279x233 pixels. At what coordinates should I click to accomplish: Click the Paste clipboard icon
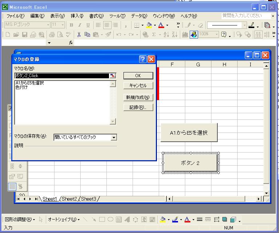[96, 35]
